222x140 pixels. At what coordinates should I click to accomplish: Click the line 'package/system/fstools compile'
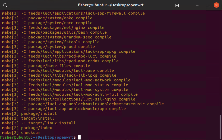[51, 42]
